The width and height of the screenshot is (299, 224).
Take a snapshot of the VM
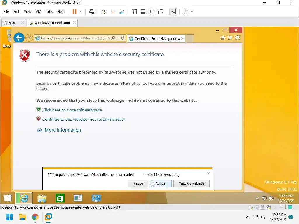pos(104,12)
